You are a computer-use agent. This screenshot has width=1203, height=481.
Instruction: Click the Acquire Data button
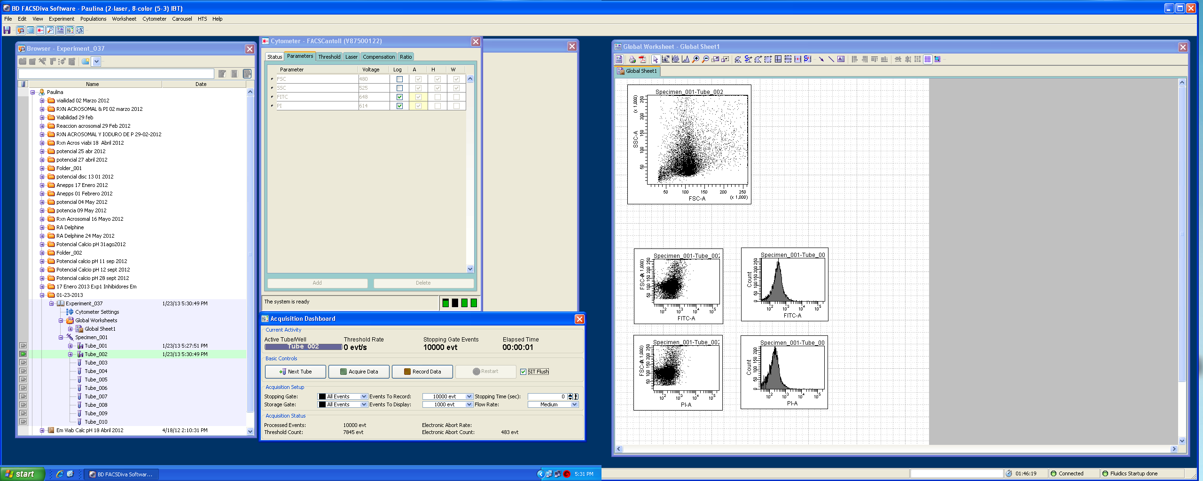coord(359,372)
